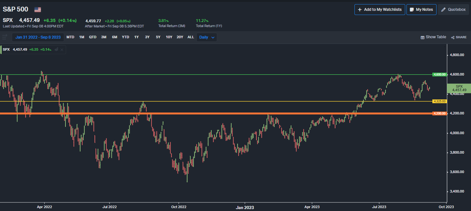Click the compare arrows icon left of date range

click(x=4, y=37)
